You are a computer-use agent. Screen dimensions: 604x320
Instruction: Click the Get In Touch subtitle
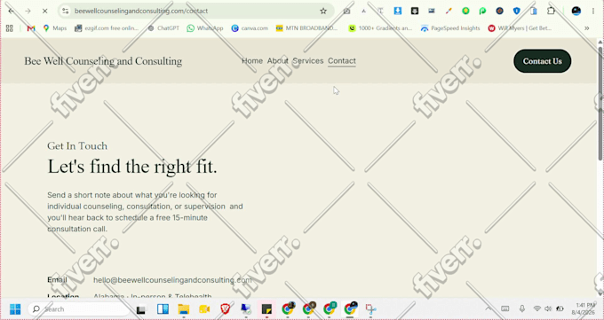point(77,146)
